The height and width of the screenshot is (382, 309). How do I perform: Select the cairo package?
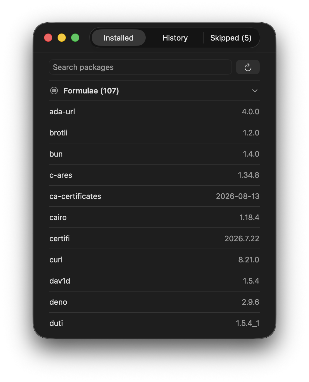[154, 217]
